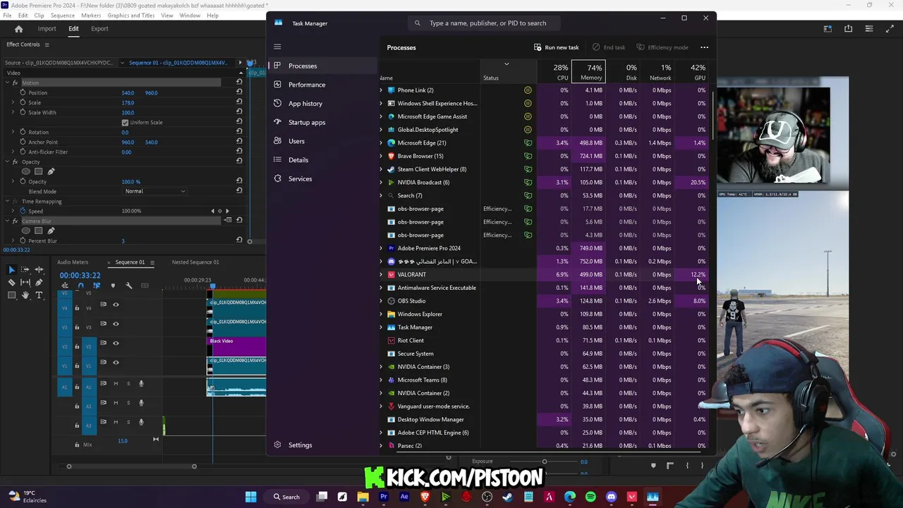Viewport: 903px width, 508px height.
Task: Create ellipse mask under Opacity
Action: click(x=26, y=171)
